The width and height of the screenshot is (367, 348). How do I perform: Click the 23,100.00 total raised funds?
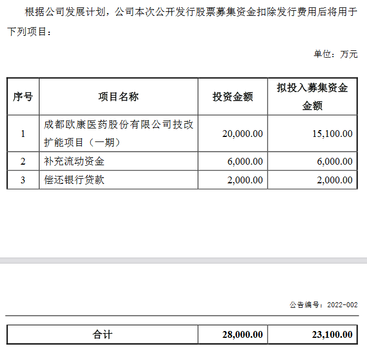[x=332, y=334]
